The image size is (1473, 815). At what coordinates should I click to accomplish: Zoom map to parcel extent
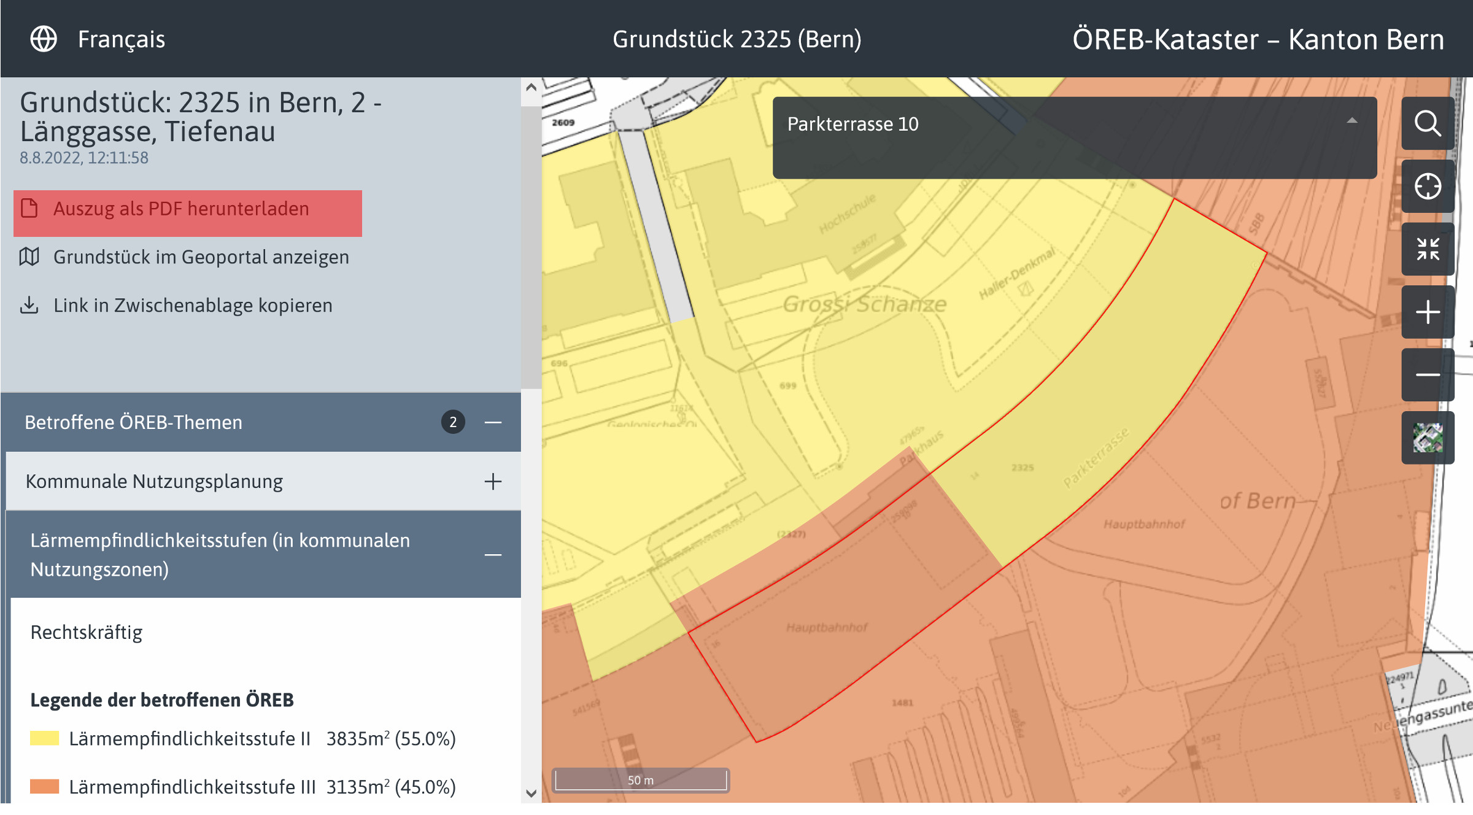pos(1428,249)
